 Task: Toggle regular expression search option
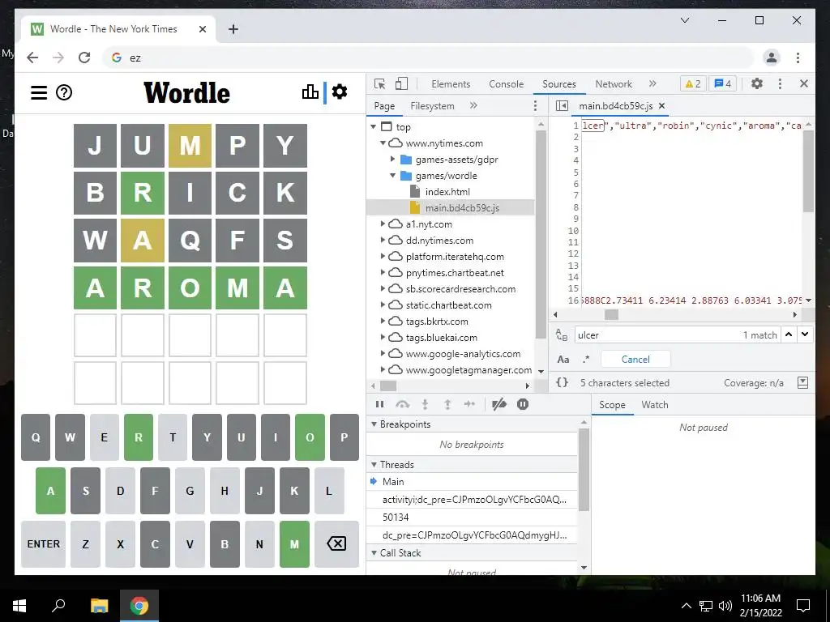586,359
